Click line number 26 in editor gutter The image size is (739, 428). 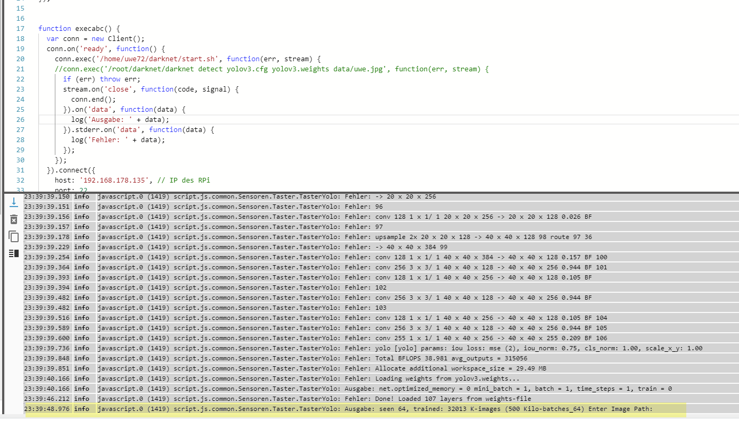[20, 119]
